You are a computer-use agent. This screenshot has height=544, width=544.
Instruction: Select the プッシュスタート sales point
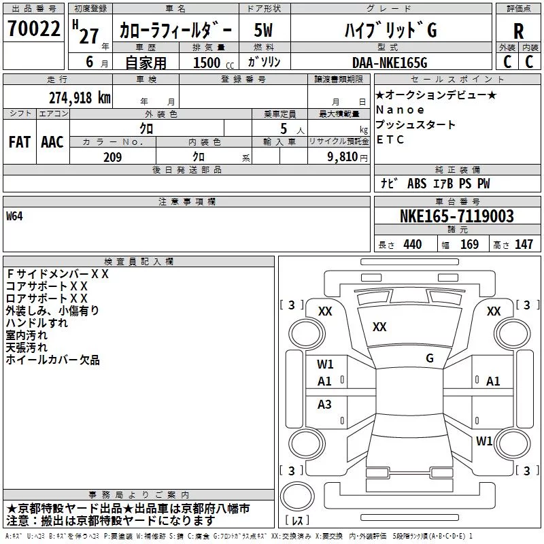pyautogui.click(x=415, y=124)
